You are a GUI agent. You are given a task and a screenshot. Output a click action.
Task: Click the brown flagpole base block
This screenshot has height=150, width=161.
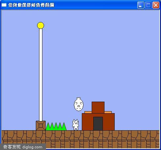pyautogui.click(x=41, y=126)
